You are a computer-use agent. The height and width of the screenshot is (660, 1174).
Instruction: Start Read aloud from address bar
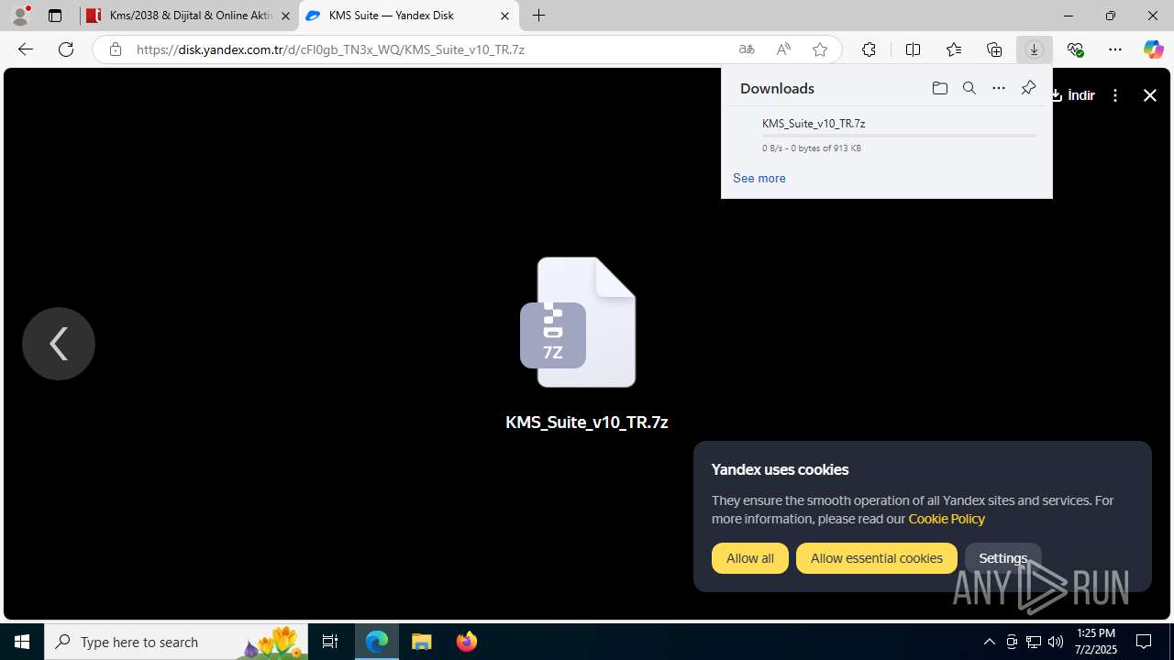[x=783, y=49]
